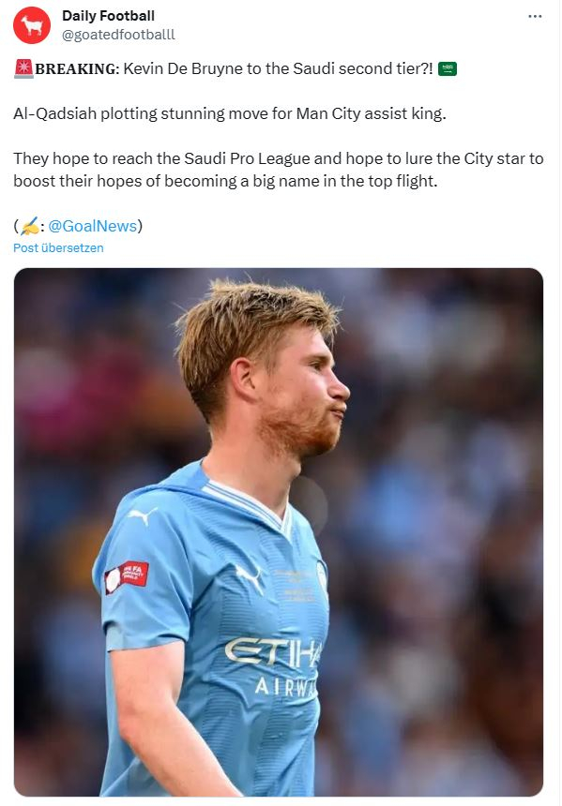
Task: Open the three-dot more options menu
Action: tap(535, 17)
